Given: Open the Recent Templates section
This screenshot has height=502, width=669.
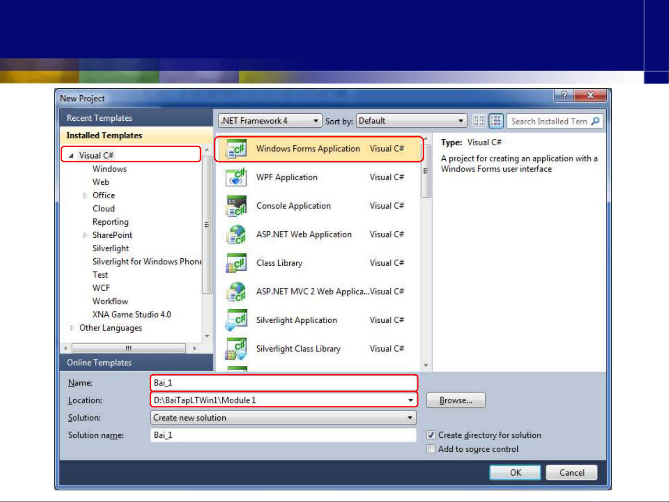Looking at the screenshot, I should point(99,118).
